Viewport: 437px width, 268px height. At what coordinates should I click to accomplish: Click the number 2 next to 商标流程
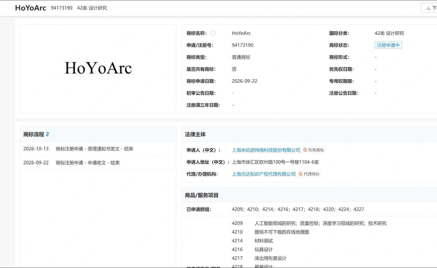47,134
